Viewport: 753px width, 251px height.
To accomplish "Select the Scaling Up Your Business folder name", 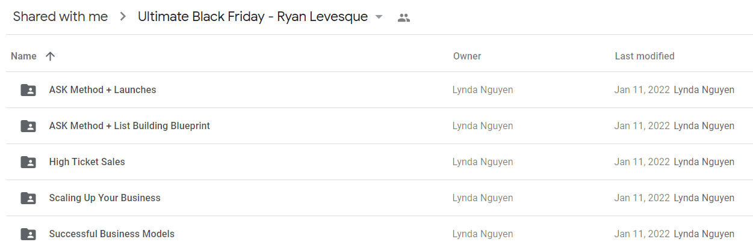I will [x=105, y=198].
